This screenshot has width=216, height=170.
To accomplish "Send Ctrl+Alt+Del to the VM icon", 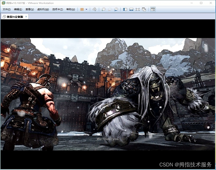I will tap(95, 9).
